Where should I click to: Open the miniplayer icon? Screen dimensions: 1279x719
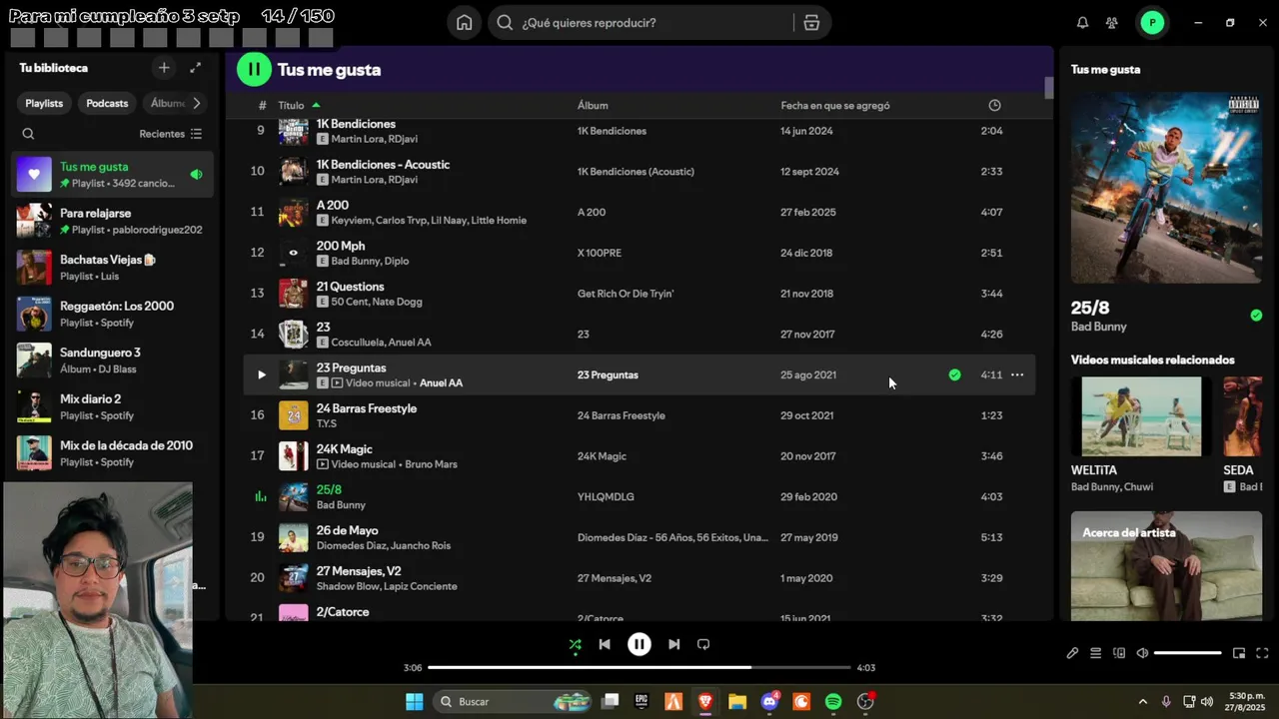point(1239,653)
